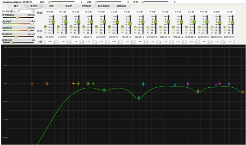The height and width of the screenshot is (145, 246).
Task: Set 2770.00 Hz band to P filter type
Action: pyautogui.click(x=225, y=27)
